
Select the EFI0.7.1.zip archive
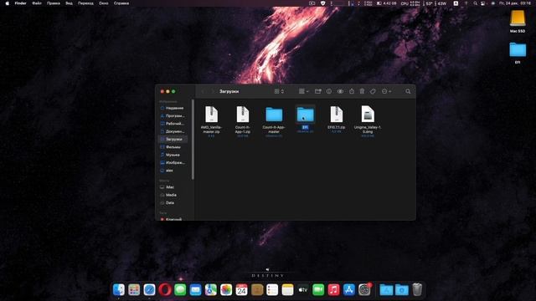pos(337,119)
